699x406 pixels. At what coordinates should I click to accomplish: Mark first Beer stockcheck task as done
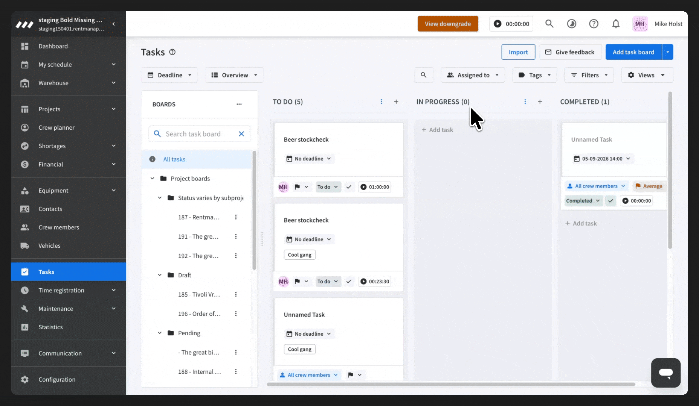[x=349, y=187]
